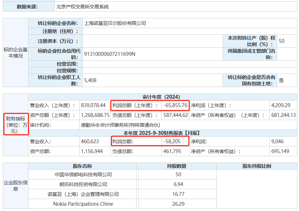Click the 注册地（住所） label

pos(60,31)
